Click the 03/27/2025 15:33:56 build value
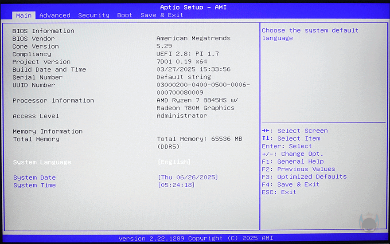 pyautogui.click(x=194, y=69)
